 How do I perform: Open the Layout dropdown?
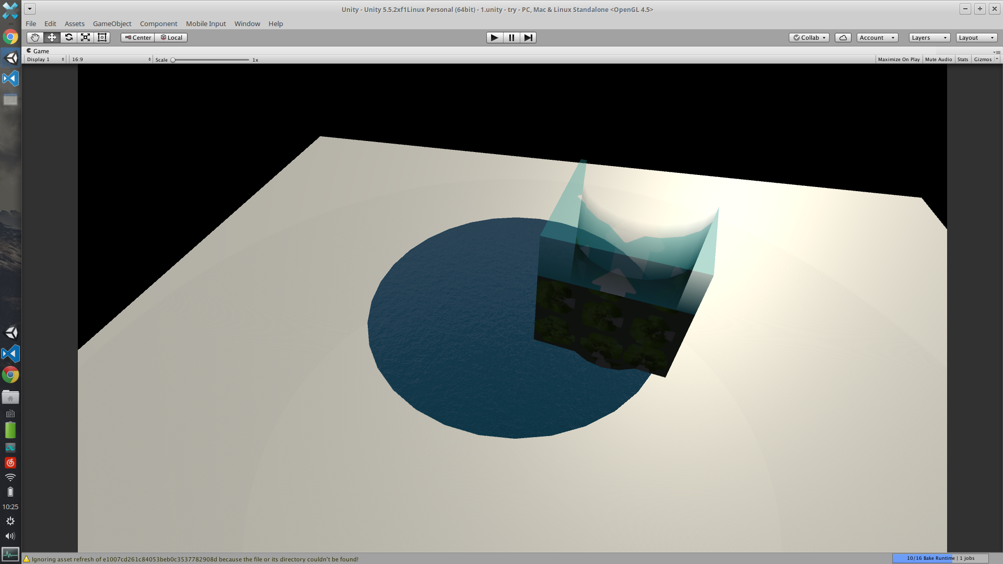[x=976, y=38]
